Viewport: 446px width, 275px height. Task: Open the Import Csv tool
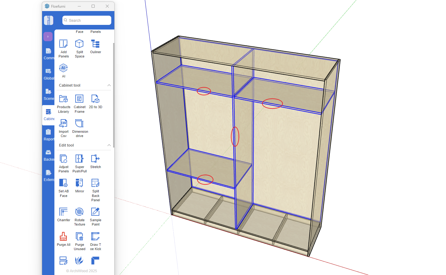tap(63, 128)
